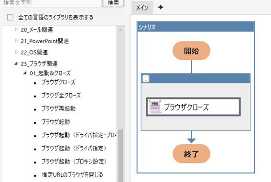Select the 終了 end node
Image resolution: width=271 pixels, height=182 pixels.
click(191, 154)
